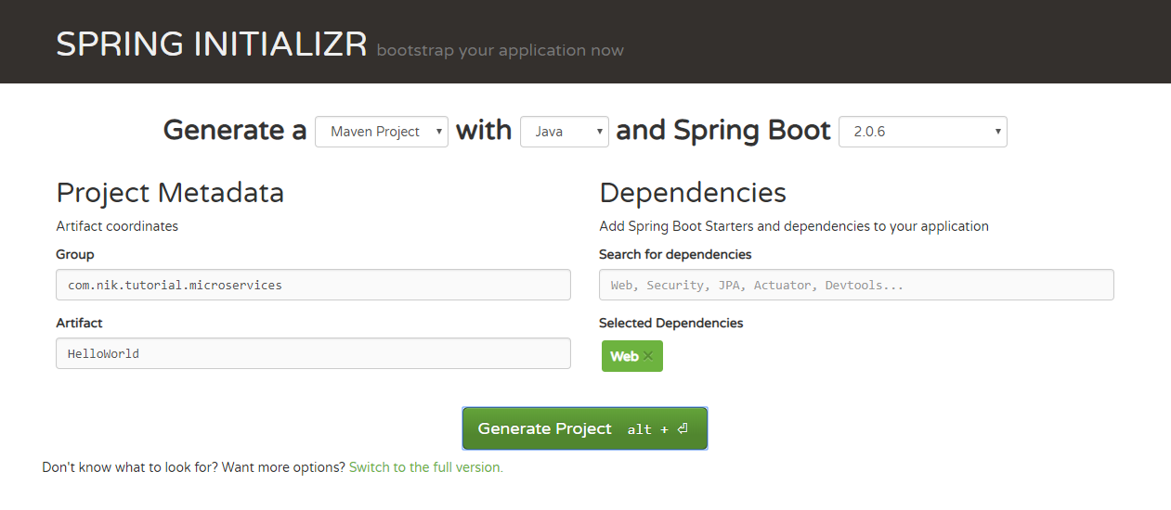
Task: Click the Group field label
Action: (x=75, y=254)
